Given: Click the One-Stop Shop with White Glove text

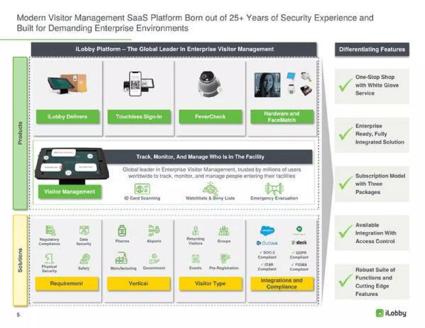Looking at the screenshot, I should click(377, 85).
